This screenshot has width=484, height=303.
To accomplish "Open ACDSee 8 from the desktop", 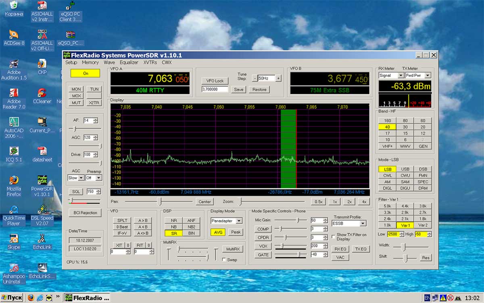I will click(x=14, y=35).
